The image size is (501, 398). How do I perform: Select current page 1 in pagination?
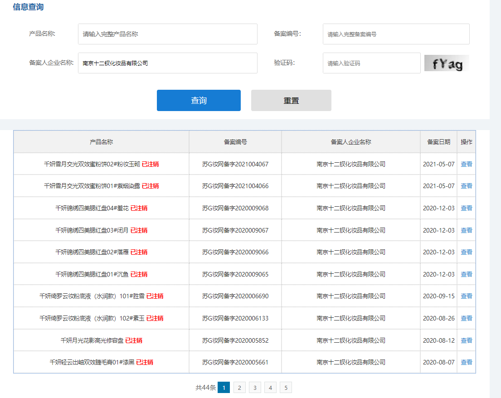224,388
